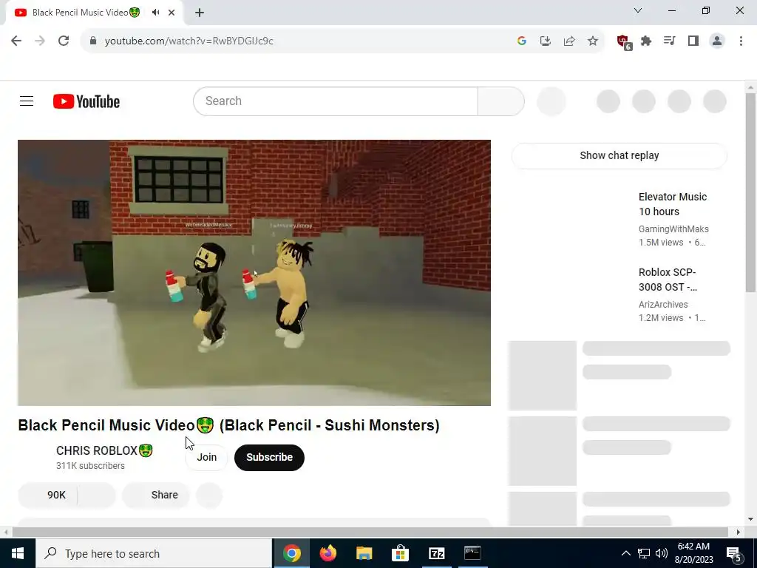
Task: Open Microsoft Store from the taskbar
Action: (400, 553)
